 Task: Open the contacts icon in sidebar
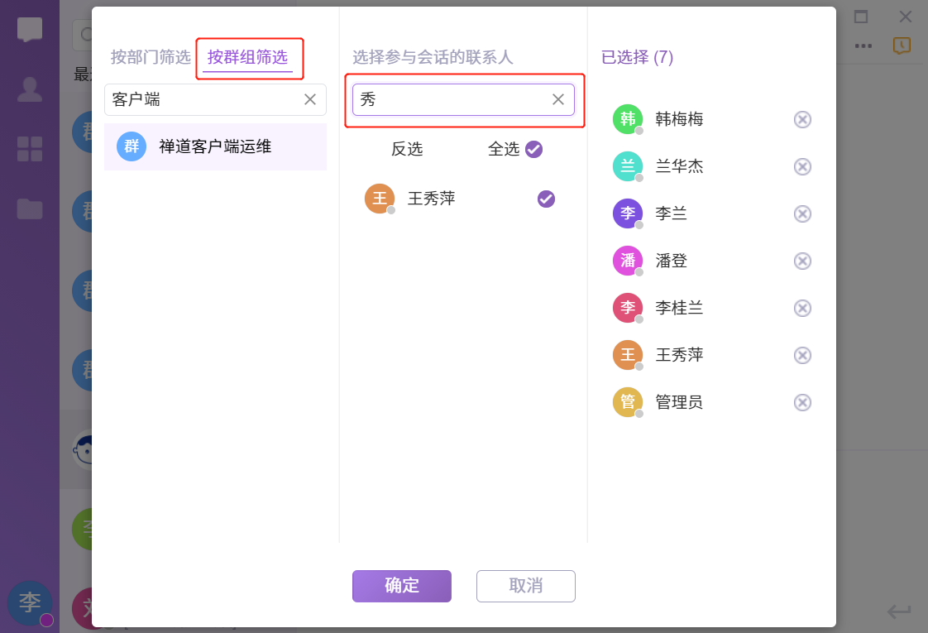(30, 89)
